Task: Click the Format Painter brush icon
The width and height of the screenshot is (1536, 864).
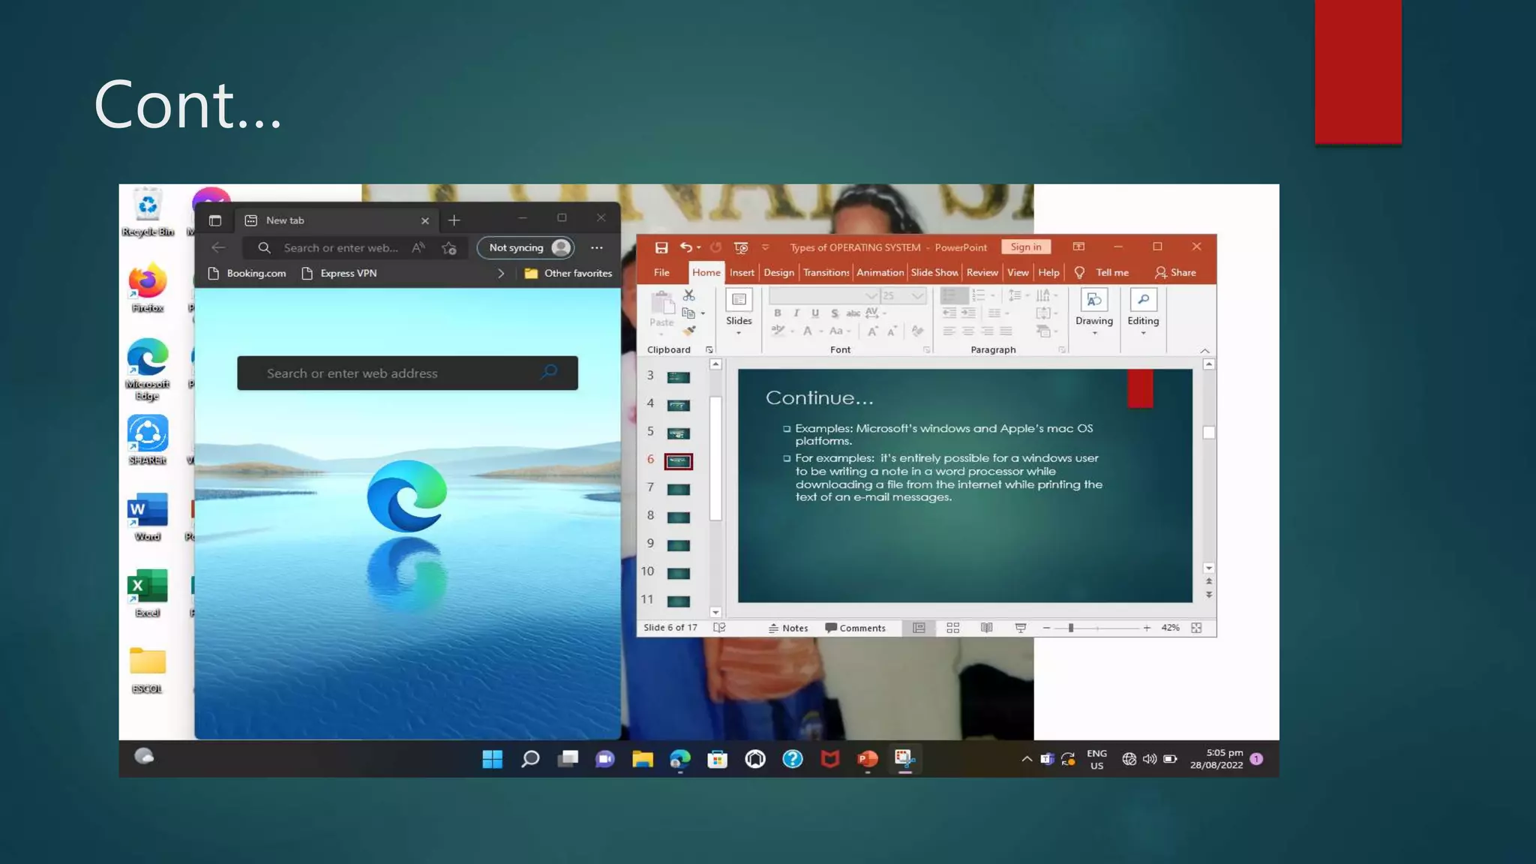Action: (689, 331)
